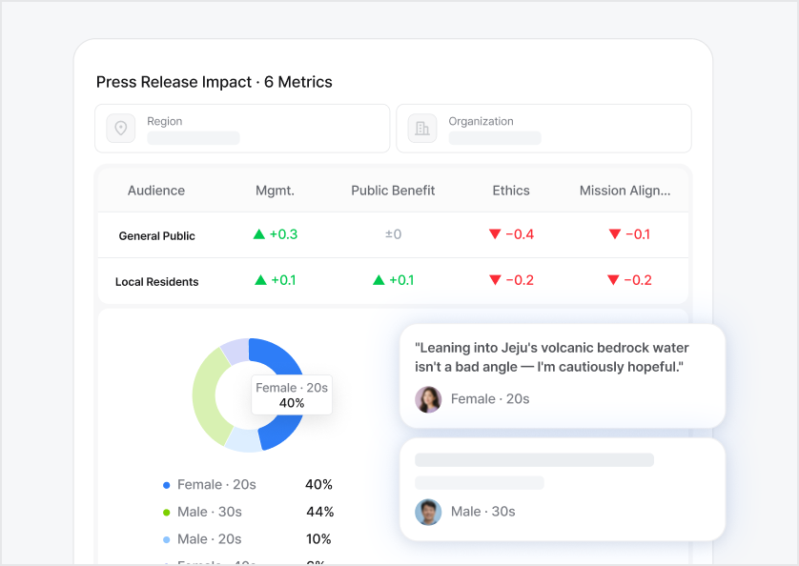Screen dimensions: 799x566
Task: Click the −0.4 Ethics value
Action: pos(520,234)
